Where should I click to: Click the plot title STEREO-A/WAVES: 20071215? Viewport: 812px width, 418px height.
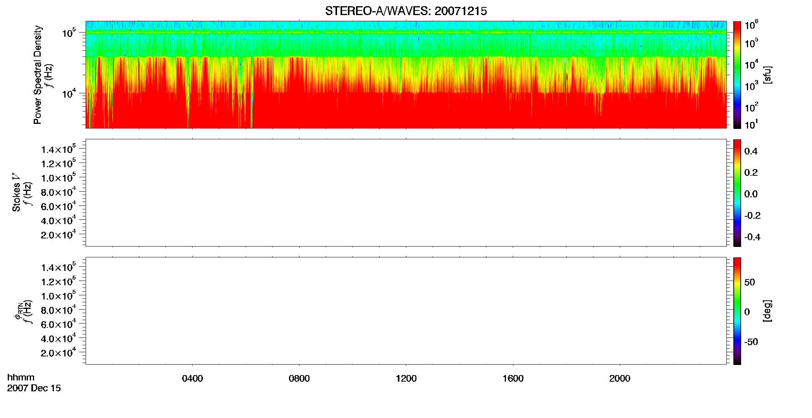click(406, 11)
